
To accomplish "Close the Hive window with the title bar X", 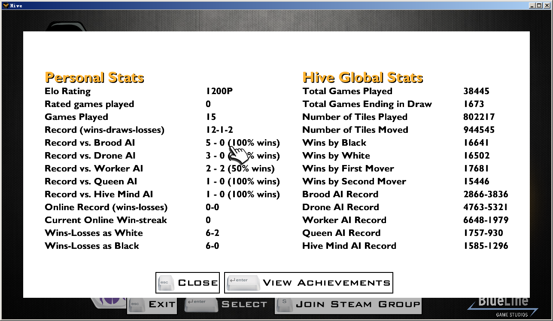I will (x=547, y=5).
